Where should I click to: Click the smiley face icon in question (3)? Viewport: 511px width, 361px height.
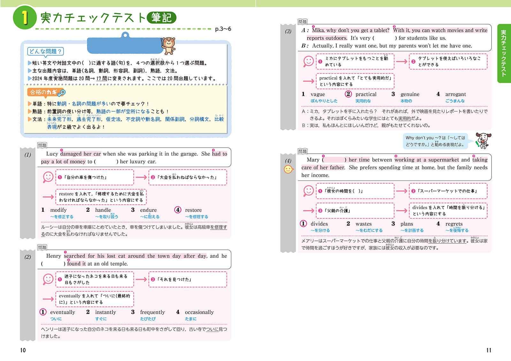[x=309, y=61]
